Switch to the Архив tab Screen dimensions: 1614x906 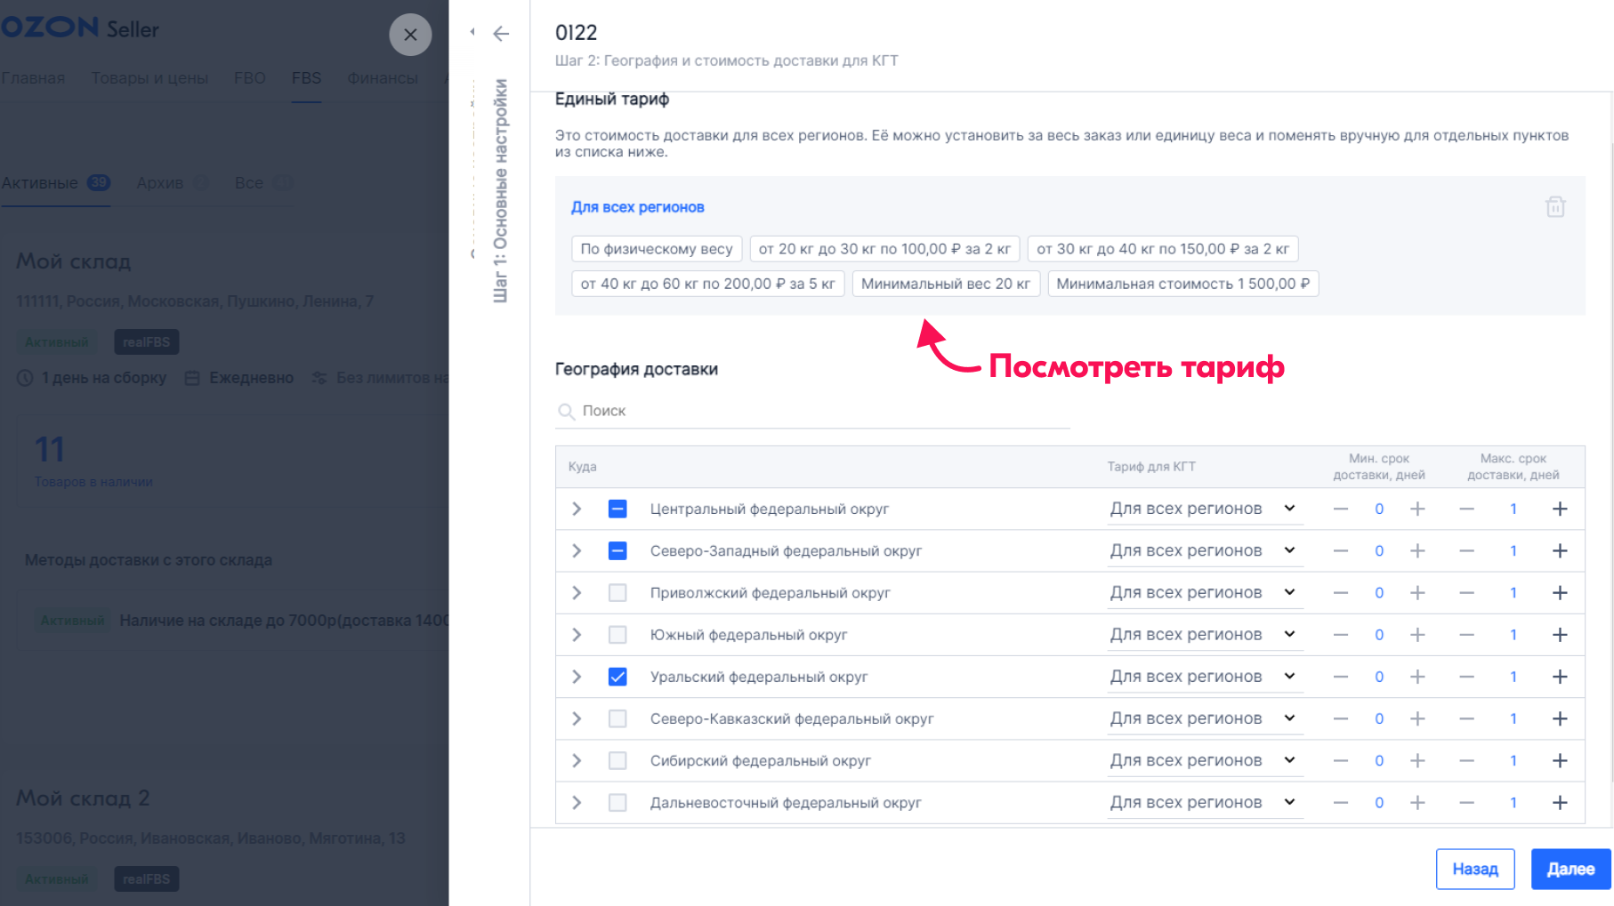(x=160, y=183)
